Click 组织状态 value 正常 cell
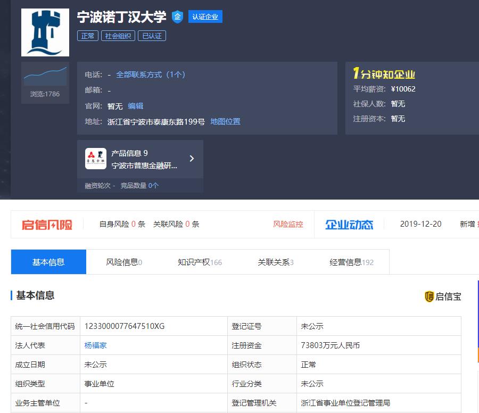 (x=379, y=365)
